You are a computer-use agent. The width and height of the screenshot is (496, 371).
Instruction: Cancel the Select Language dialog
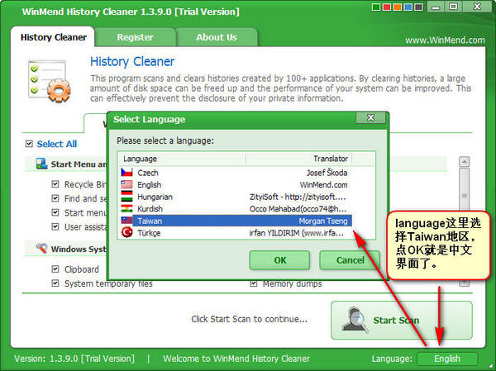pos(350,260)
